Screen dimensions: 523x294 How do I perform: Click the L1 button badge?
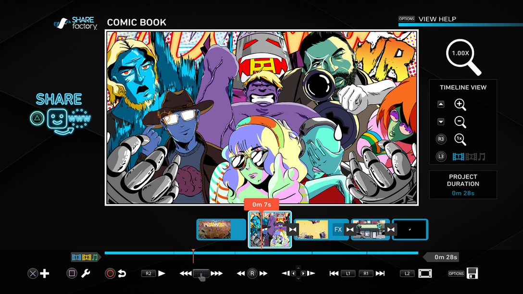pos(348,274)
